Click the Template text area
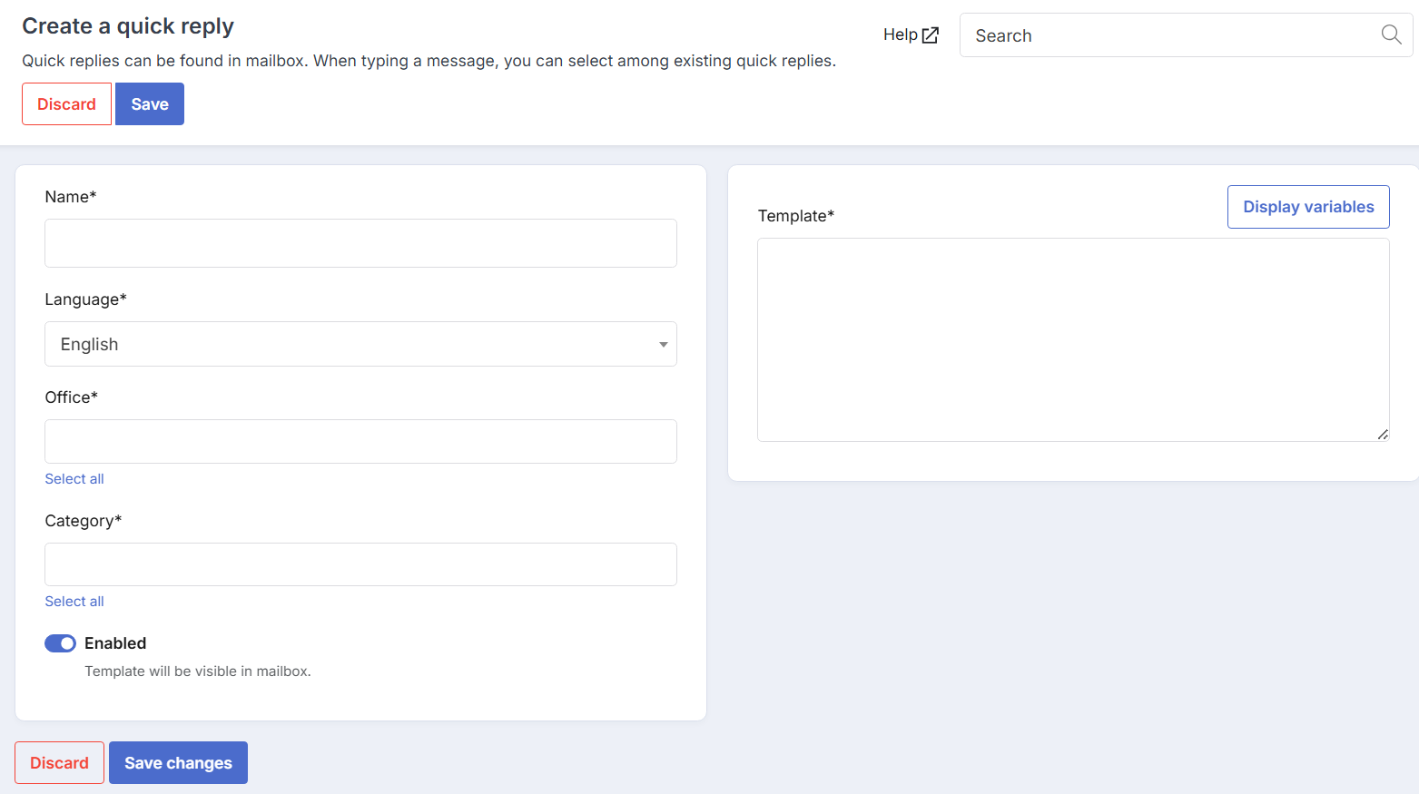 (x=1073, y=339)
